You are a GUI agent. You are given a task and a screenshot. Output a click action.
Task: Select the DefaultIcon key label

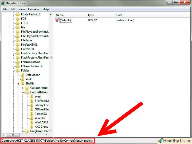[33, 75]
